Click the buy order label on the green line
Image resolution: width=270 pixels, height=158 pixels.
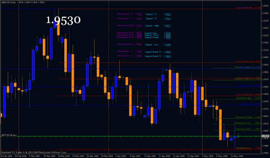(9, 135)
